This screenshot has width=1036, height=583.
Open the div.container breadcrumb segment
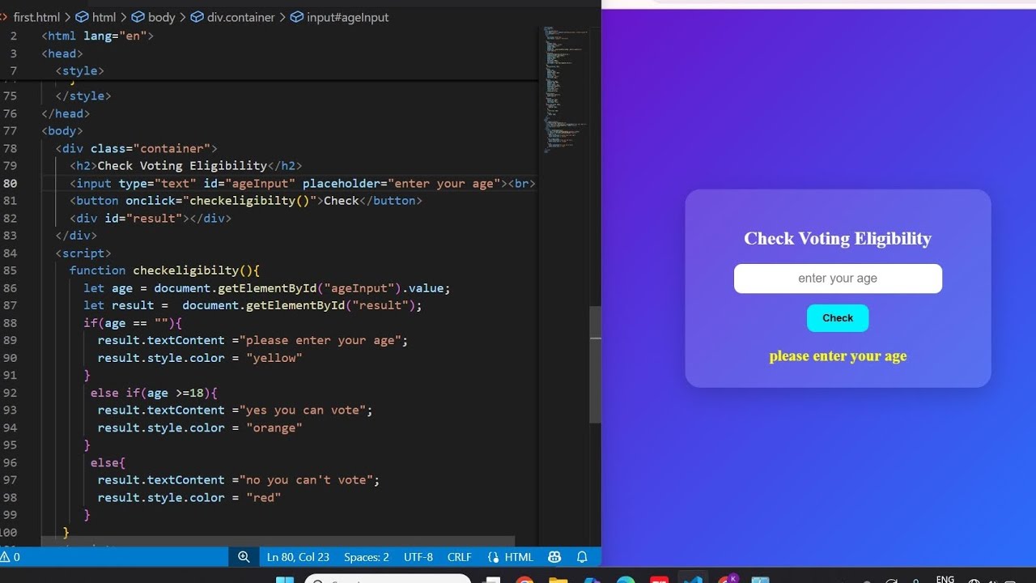pyautogui.click(x=232, y=17)
